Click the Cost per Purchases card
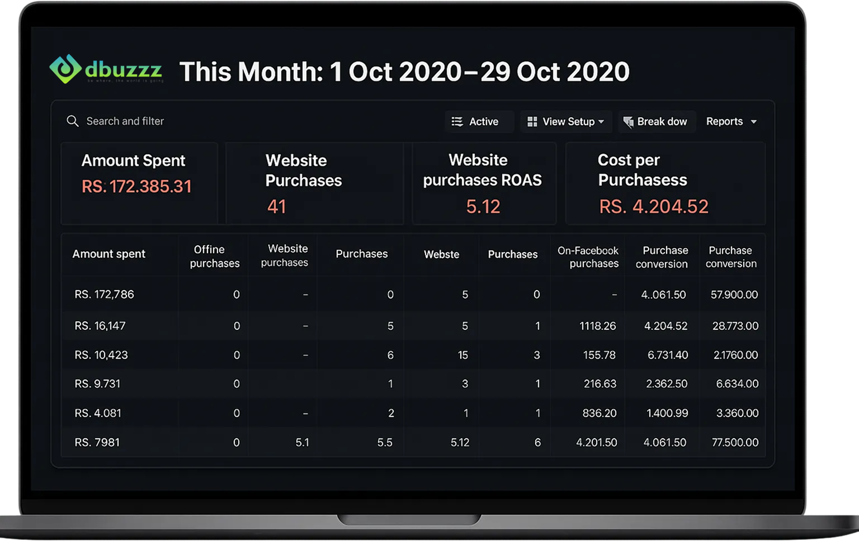The height and width of the screenshot is (550, 859). [x=664, y=183]
